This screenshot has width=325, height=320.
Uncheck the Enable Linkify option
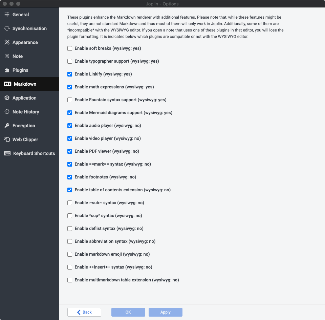tap(70, 74)
